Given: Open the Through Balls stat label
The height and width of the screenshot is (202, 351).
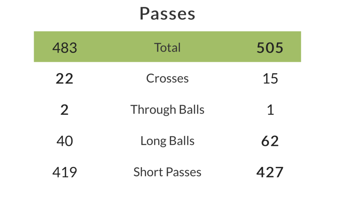Looking at the screenshot, I should click(x=167, y=109).
